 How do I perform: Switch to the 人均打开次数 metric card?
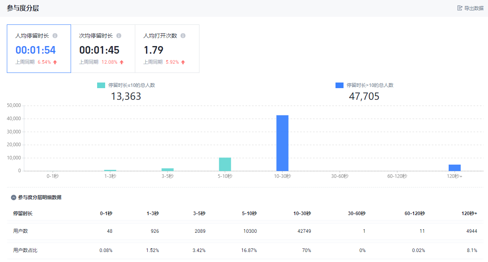click(167, 49)
